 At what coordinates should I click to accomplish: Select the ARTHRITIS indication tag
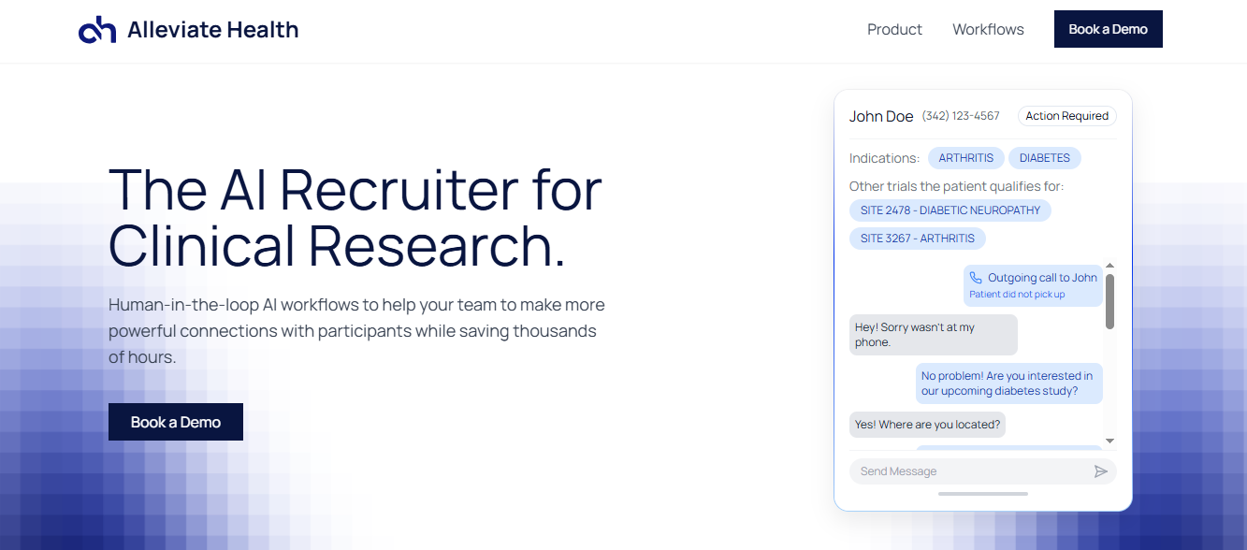coord(966,158)
